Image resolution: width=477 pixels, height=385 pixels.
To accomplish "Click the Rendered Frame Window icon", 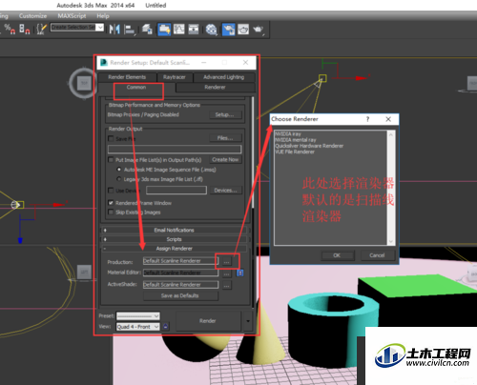I will click(243, 30).
